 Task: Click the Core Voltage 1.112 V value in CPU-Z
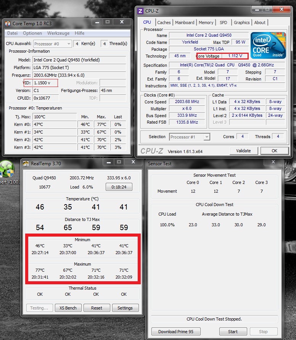point(235,56)
